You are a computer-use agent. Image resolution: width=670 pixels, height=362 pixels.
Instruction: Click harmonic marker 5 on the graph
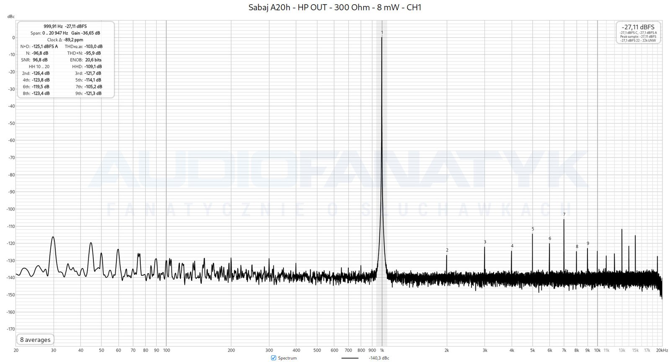pos(533,229)
